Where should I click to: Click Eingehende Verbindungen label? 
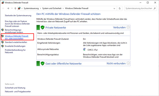49,43
